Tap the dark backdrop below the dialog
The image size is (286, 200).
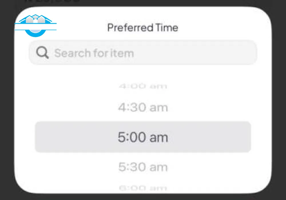click(143, 197)
